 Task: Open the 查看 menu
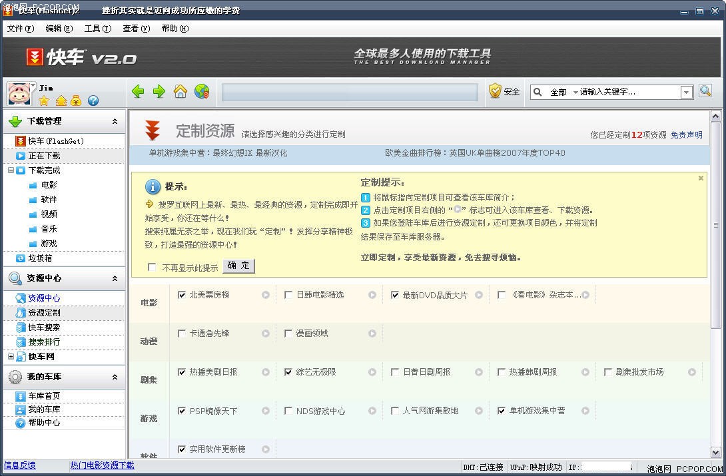pyautogui.click(x=136, y=28)
